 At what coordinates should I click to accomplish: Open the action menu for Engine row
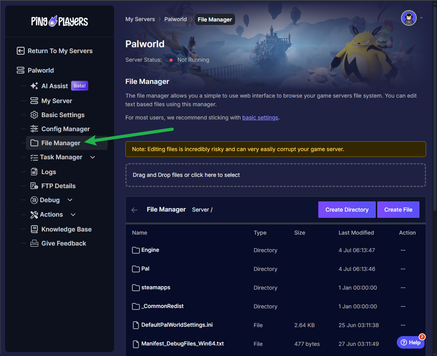(403, 250)
